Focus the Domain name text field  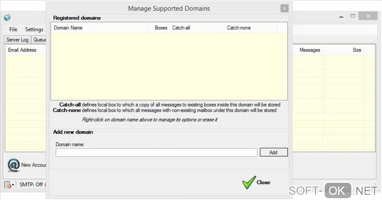pyautogui.click(x=156, y=153)
